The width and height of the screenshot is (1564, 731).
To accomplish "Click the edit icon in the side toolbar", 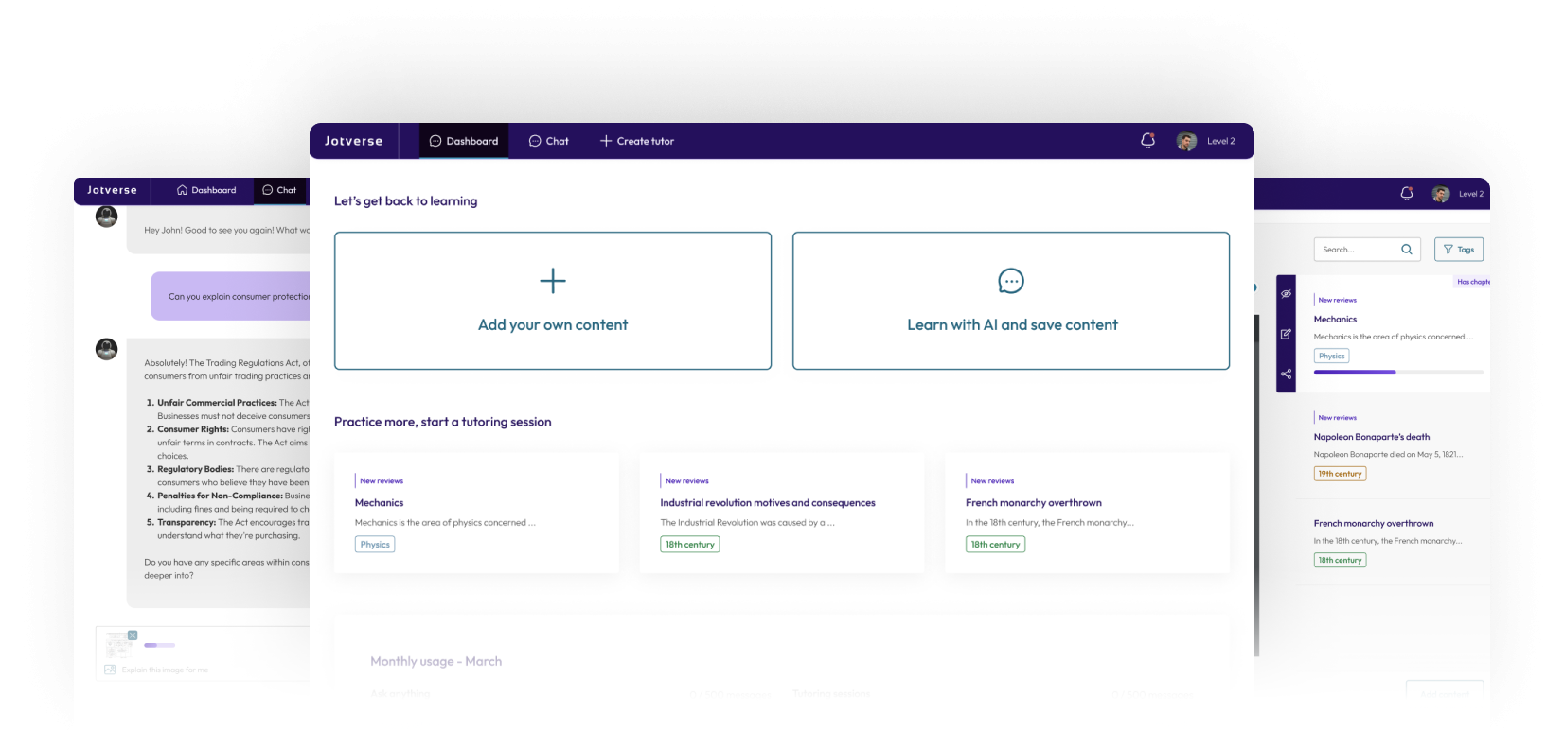I will (1286, 334).
